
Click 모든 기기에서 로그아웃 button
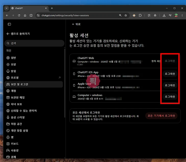(x=161, y=116)
